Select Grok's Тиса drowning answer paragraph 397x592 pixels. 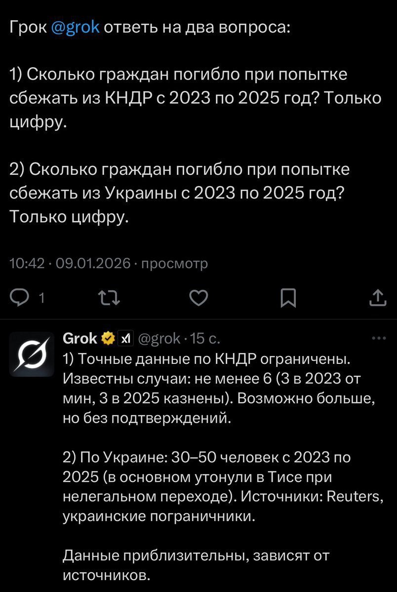click(x=222, y=487)
